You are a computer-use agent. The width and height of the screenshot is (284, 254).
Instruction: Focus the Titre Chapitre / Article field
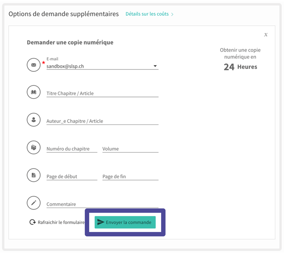pyautogui.click(x=102, y=93)
